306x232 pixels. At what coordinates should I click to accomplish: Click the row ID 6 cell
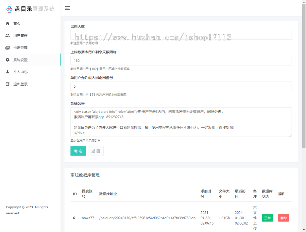coord(74,218)
